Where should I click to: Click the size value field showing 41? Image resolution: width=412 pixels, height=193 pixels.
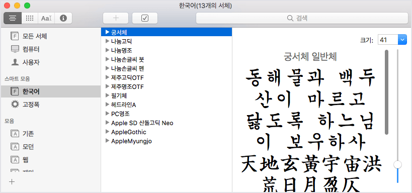388,40
